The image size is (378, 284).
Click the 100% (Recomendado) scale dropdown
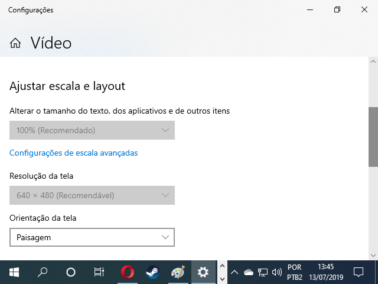click(x=92, y=130)
